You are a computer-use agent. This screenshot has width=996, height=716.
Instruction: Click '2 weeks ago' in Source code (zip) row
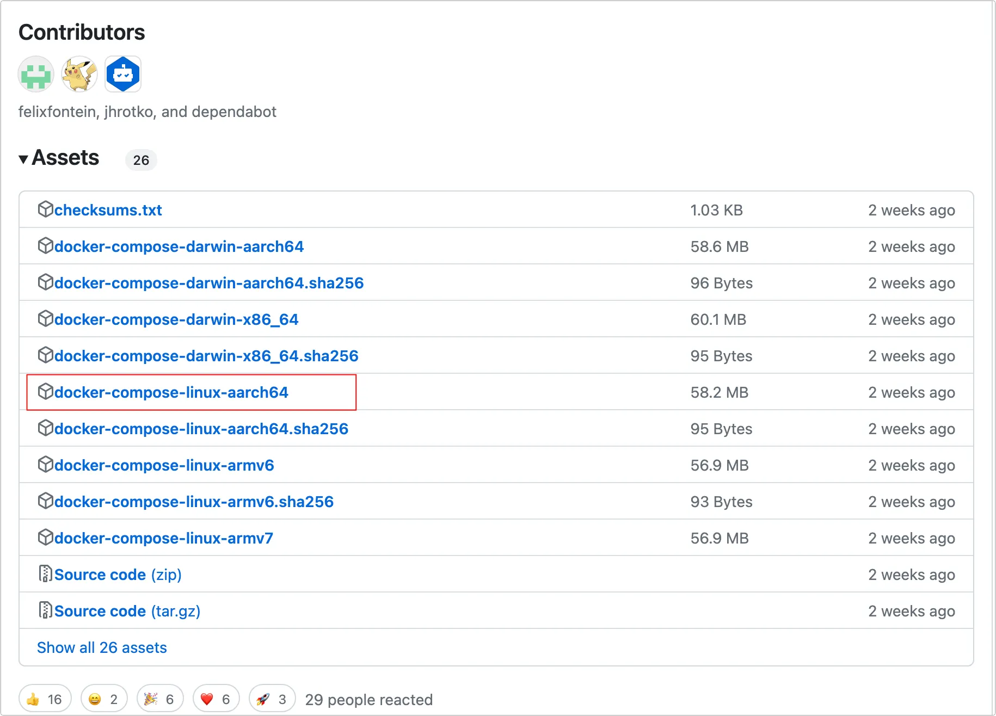click(x=912, y=575)
